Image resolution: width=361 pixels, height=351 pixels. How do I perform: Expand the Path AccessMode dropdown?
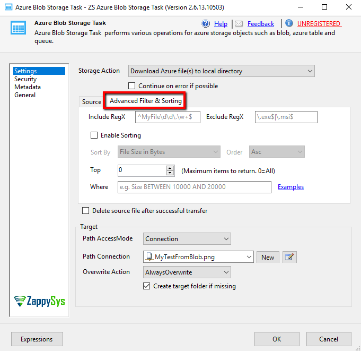tap(187, 238)
